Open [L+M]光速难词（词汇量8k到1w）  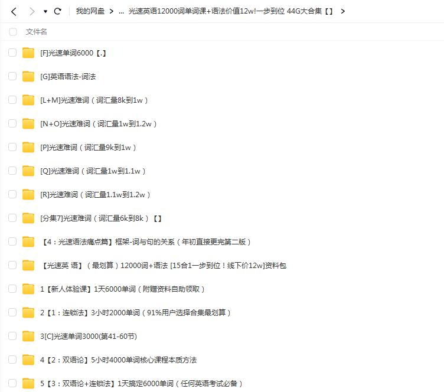(x=94, y=100)
